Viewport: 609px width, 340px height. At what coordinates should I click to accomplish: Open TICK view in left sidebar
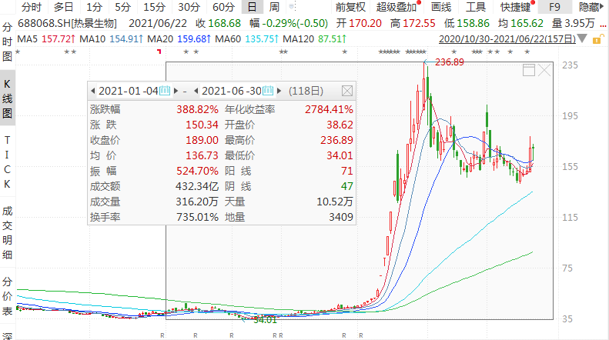(x=7, y=162)
